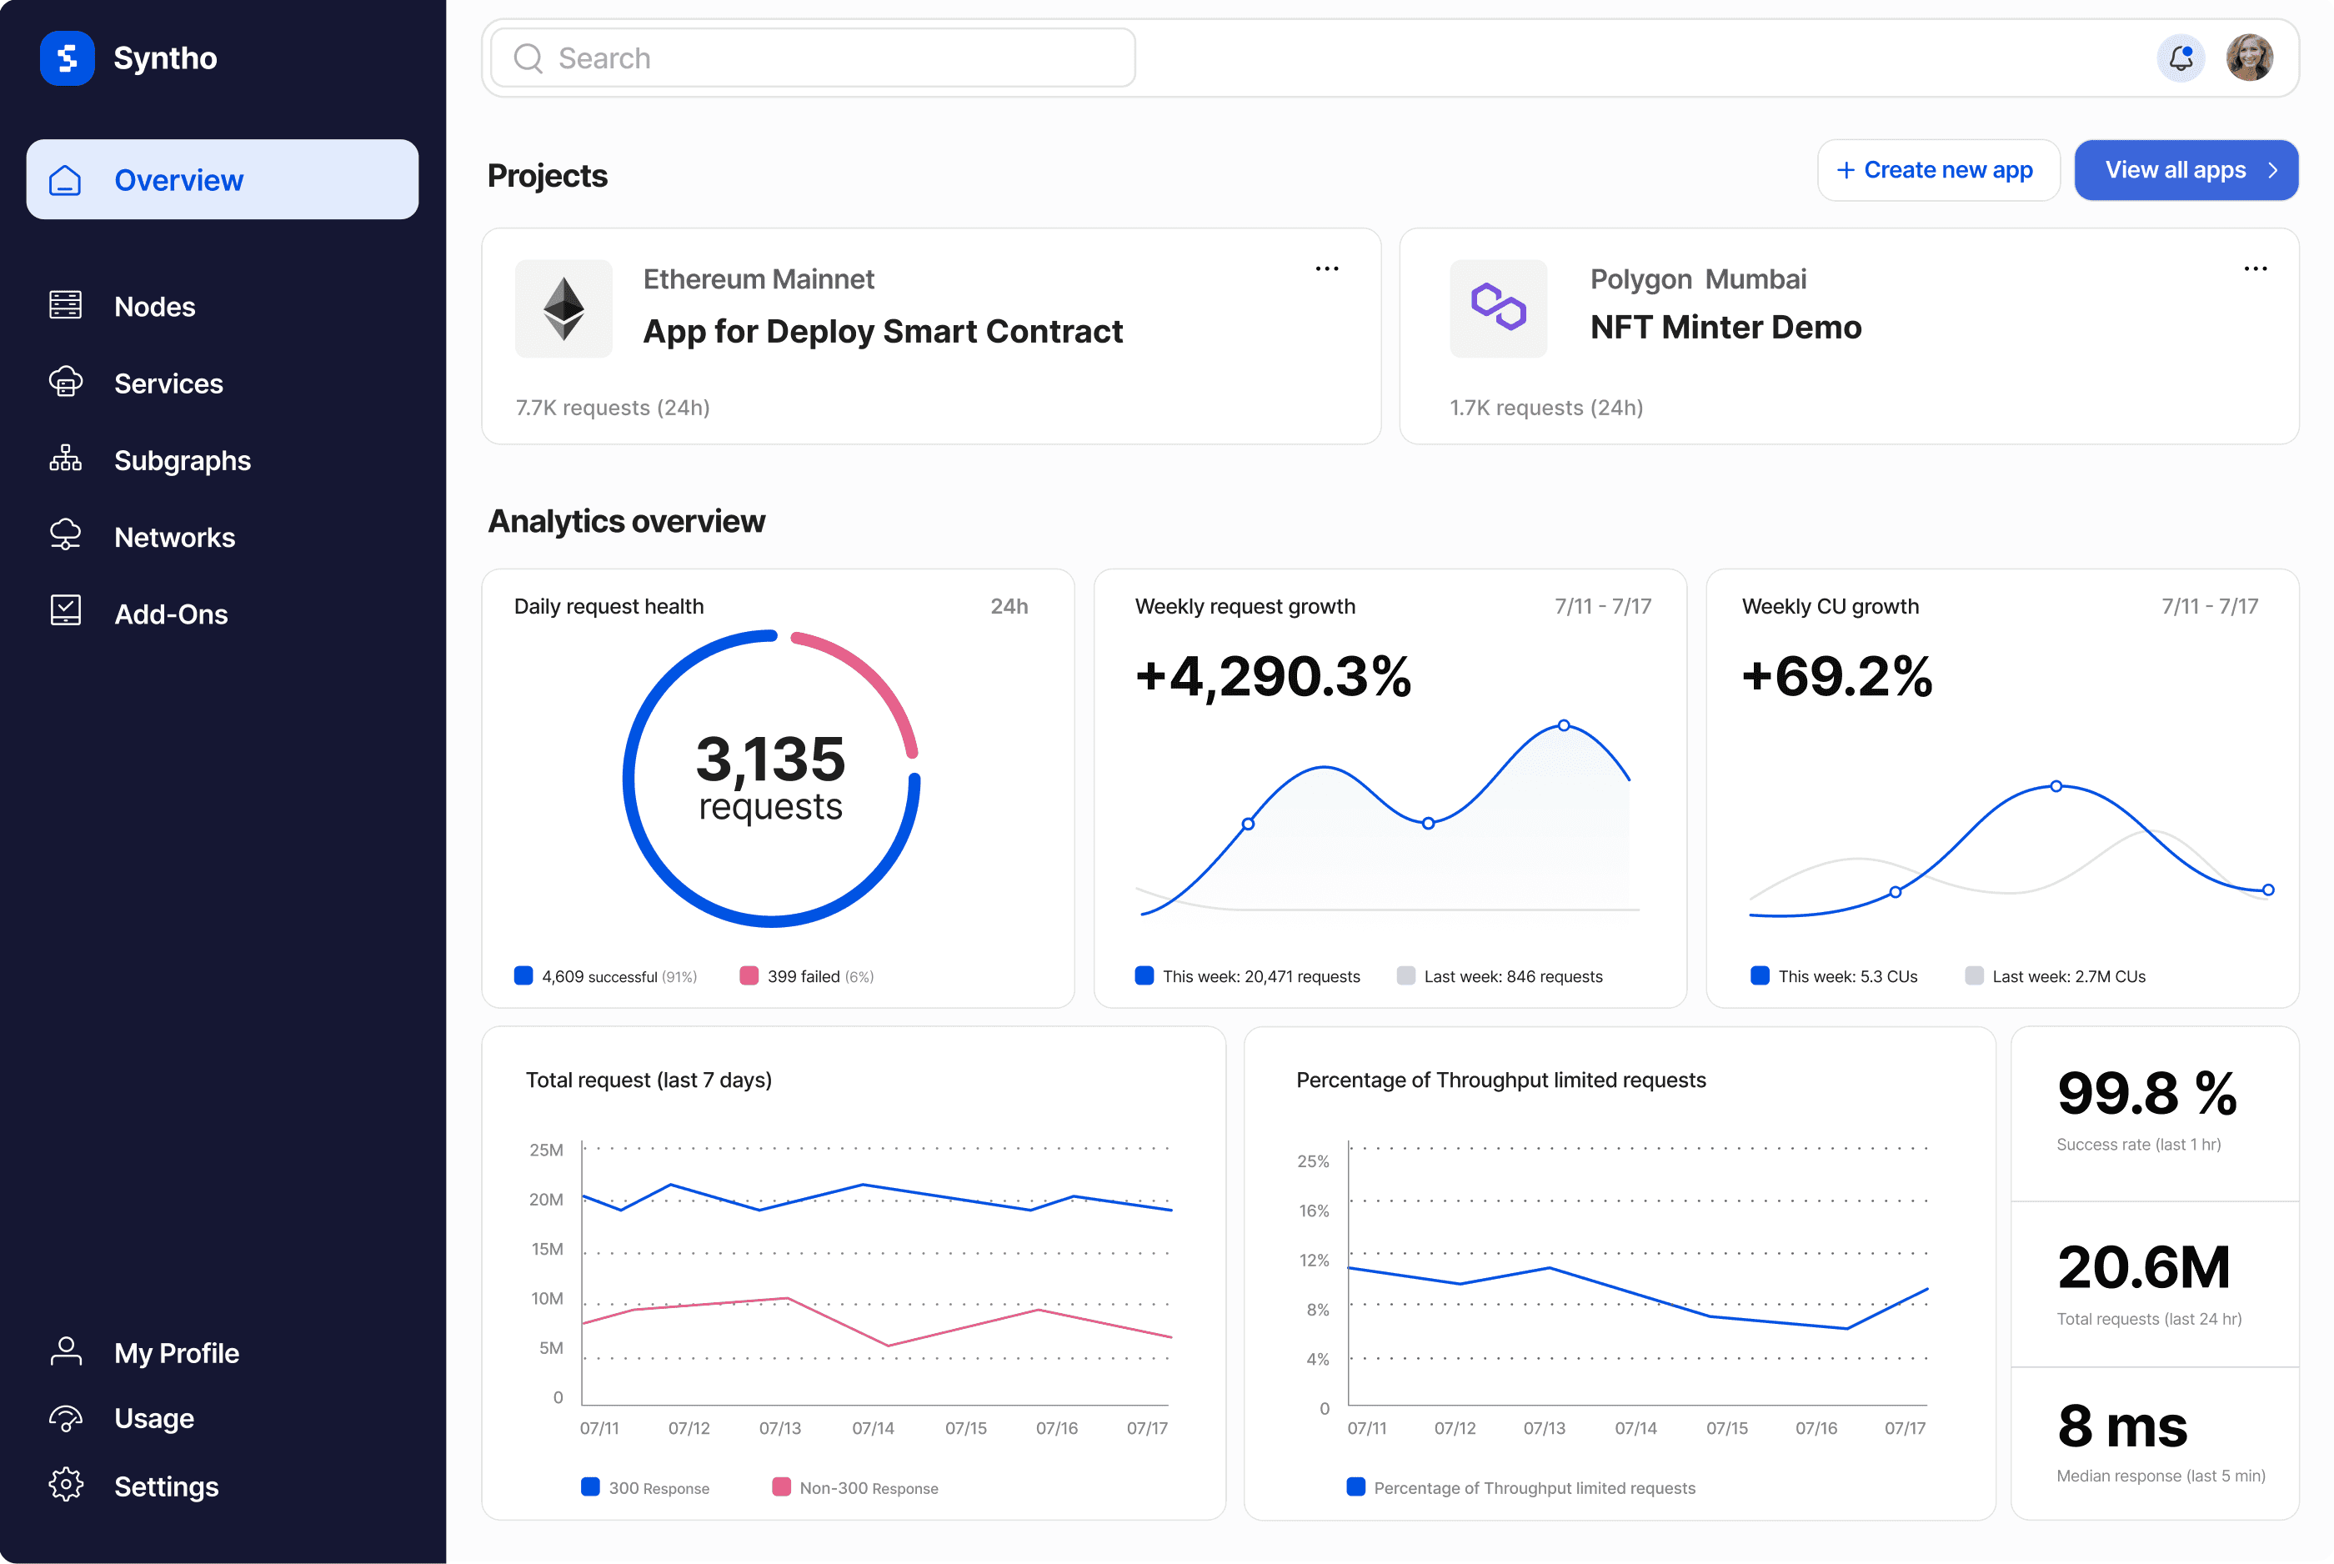Click the Ethereum logo on the project card
Image resolution: width=2334 pixels, height=1564 pixels.
point(563,308)
